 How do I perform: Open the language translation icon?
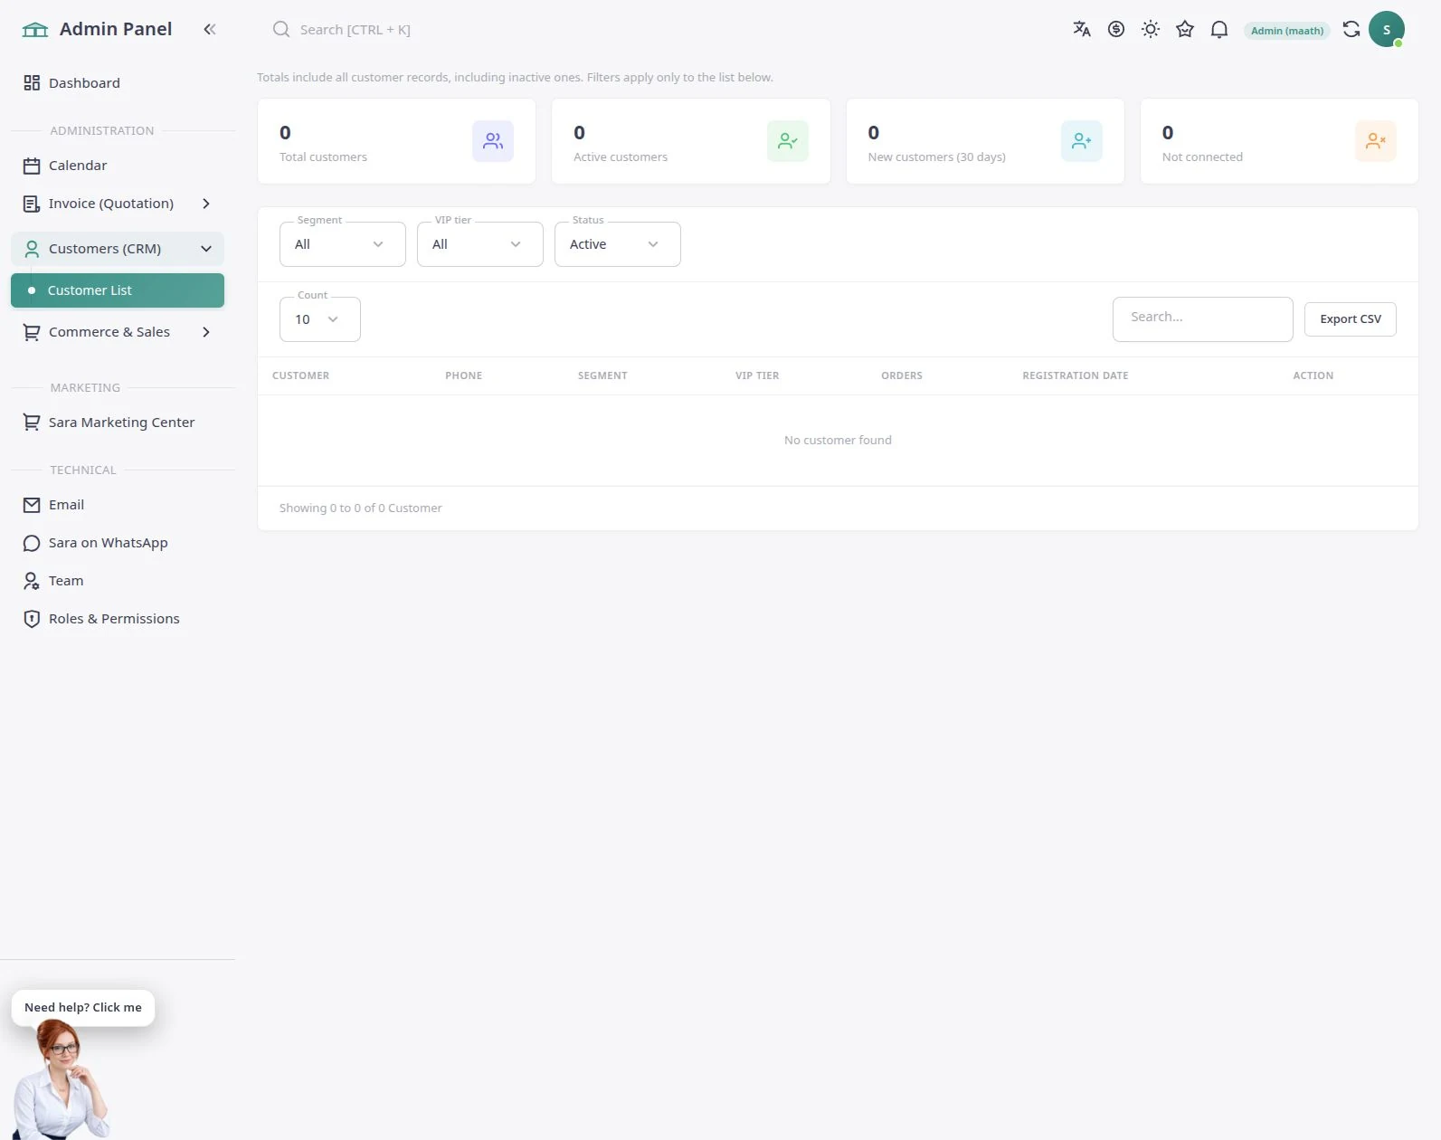[x=1082, y=29]
